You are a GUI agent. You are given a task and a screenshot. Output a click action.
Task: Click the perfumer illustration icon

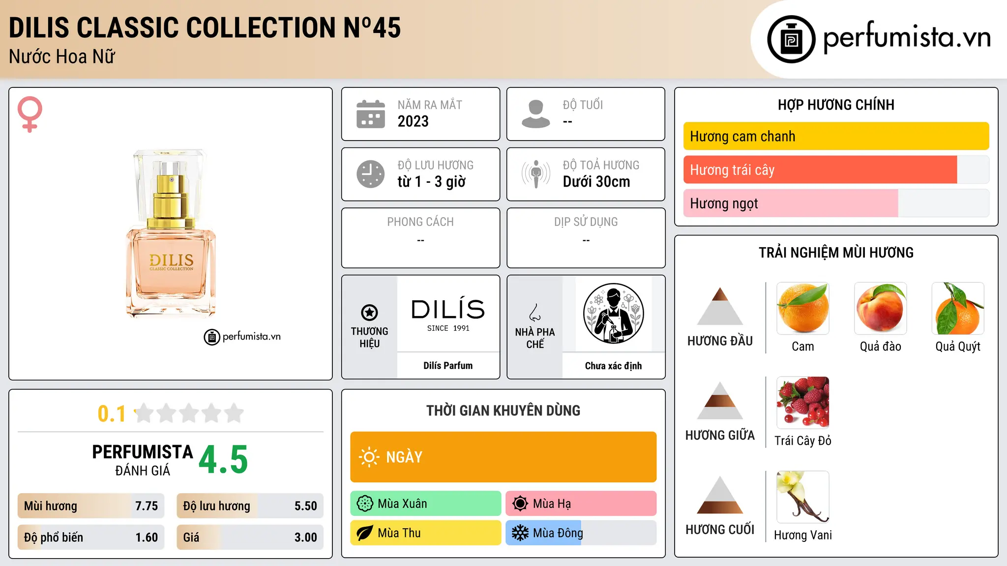[x=613, y=313]
